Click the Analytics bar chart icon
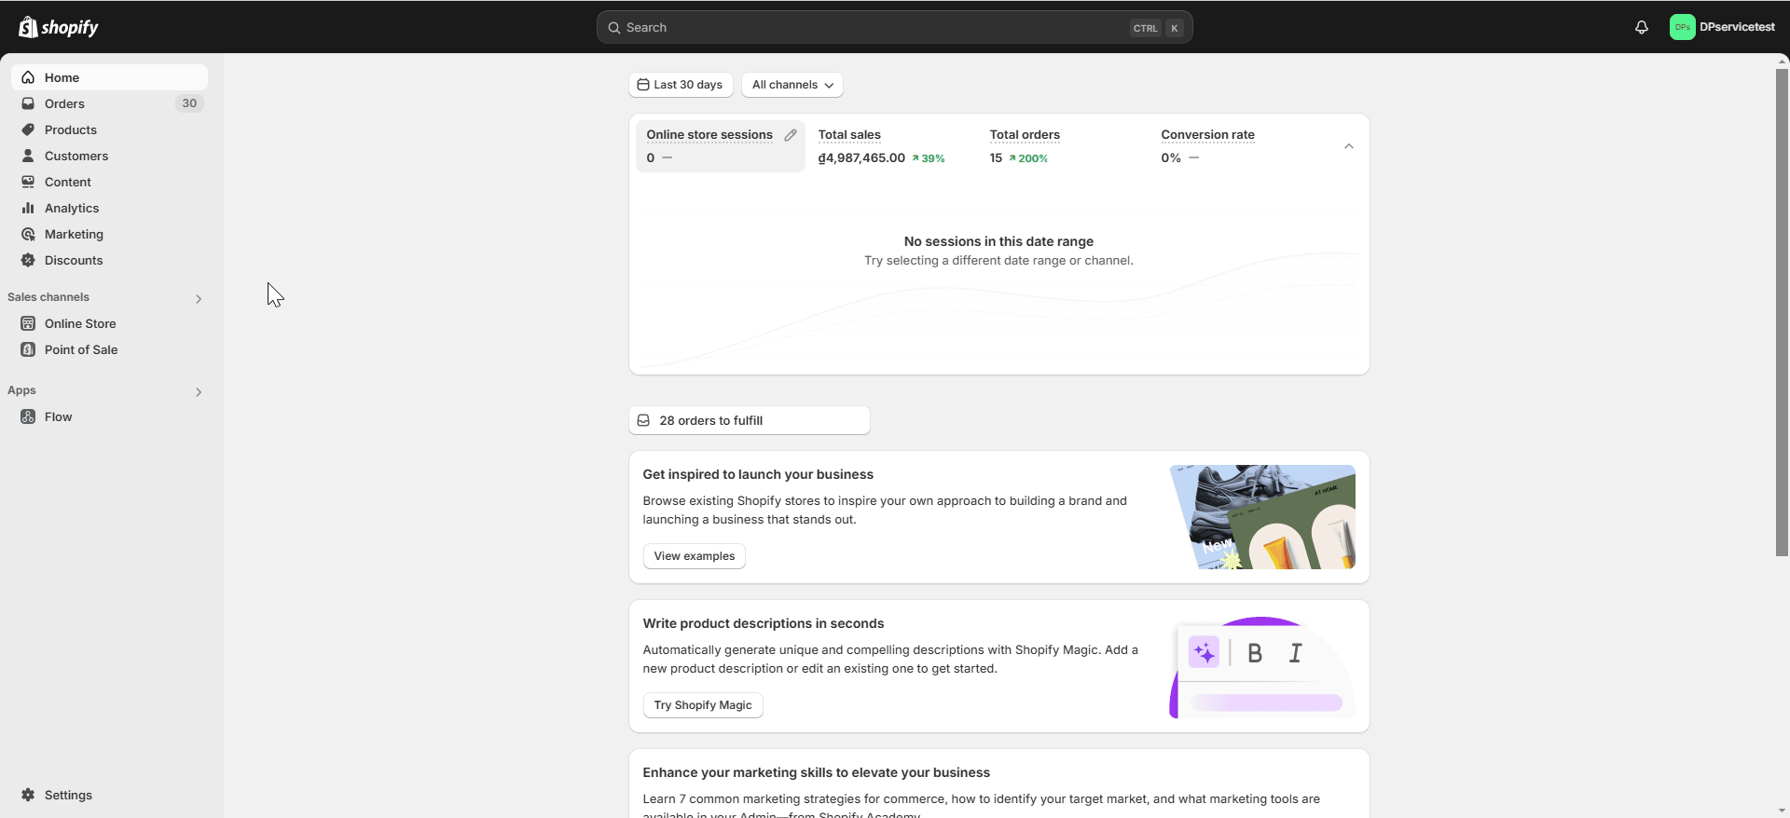1790x818 pixels. [28, 208]
